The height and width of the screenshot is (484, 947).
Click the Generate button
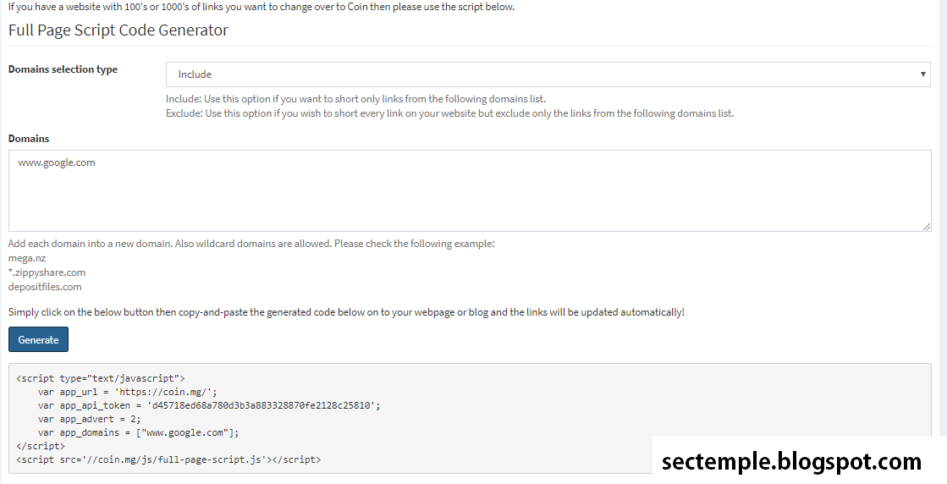pos(38,340)
